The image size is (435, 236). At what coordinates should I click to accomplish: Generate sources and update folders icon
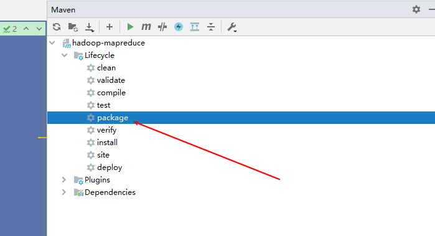point(73,27)
